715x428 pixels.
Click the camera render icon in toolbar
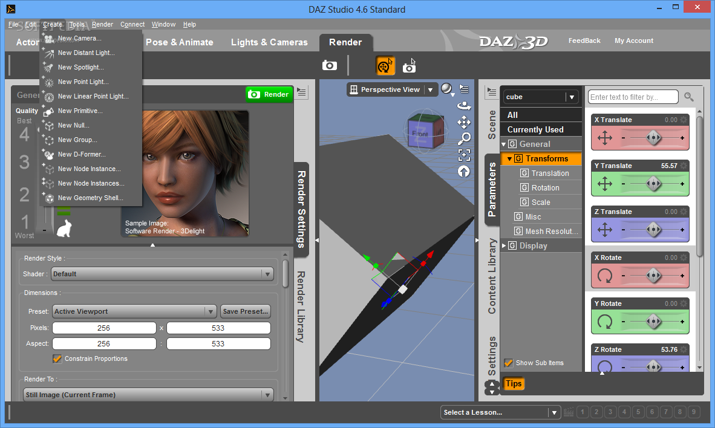point(329,66)
